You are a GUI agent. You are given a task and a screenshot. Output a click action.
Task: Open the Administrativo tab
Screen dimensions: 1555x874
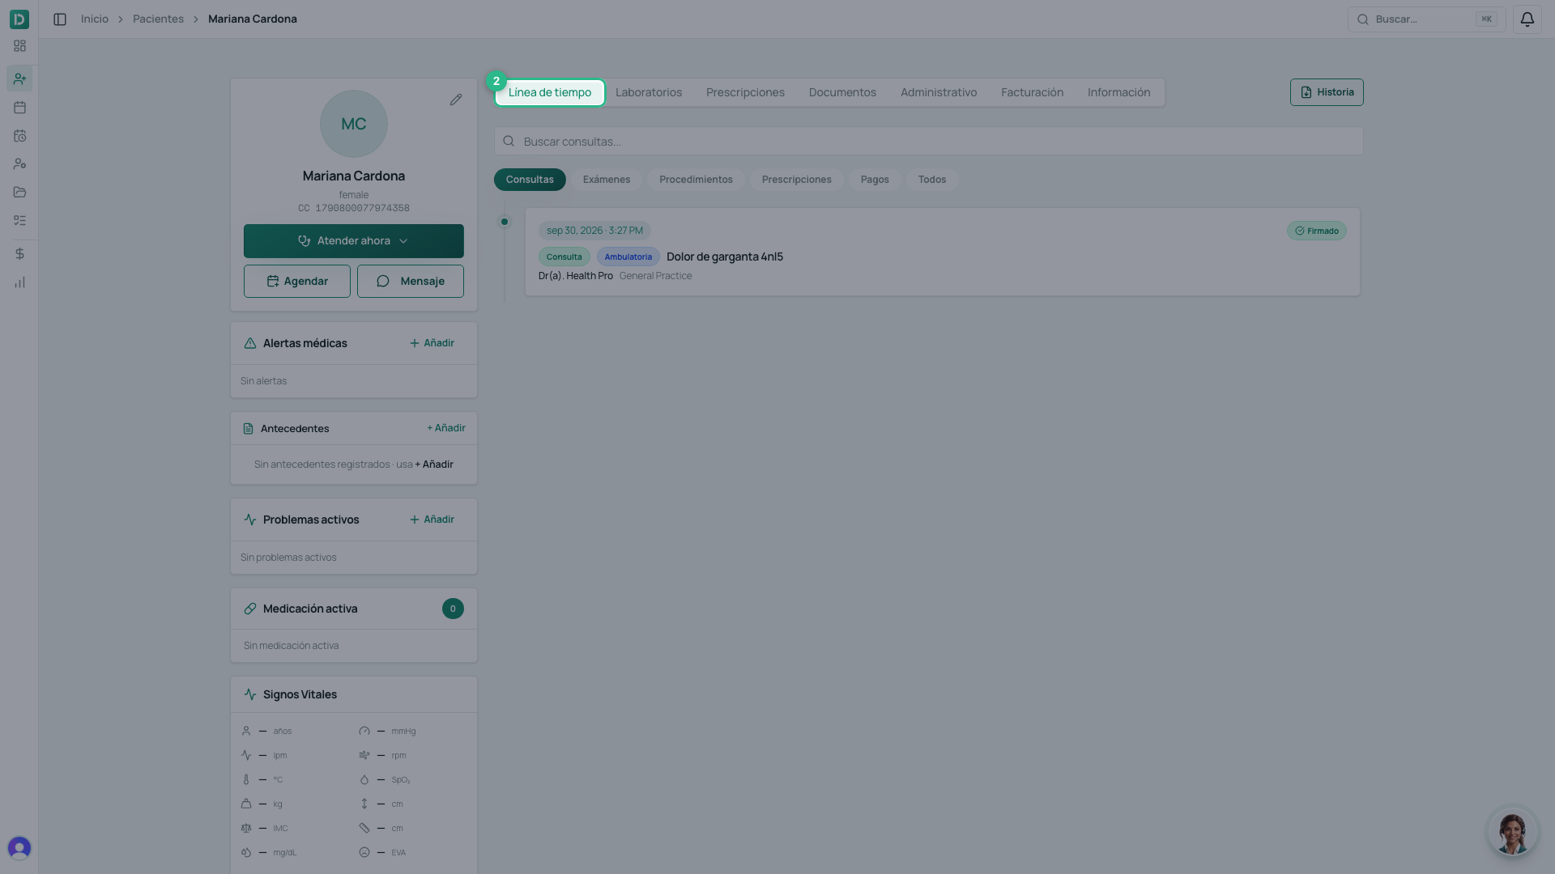pyautogui.click(x=939, y=92)
